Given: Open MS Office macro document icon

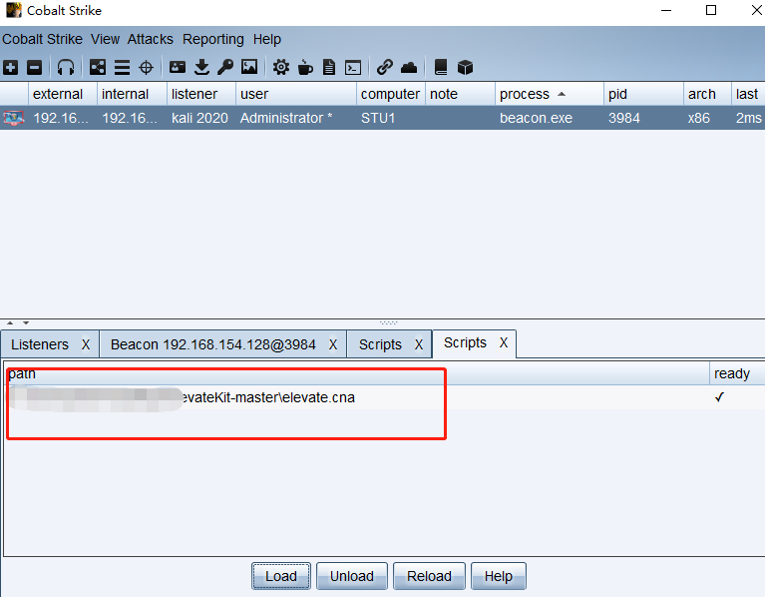Looking at the screenshot, I should pos(329,67).
